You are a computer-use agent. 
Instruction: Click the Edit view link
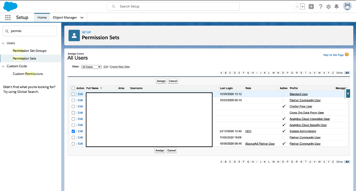click(x=105, y=67)
